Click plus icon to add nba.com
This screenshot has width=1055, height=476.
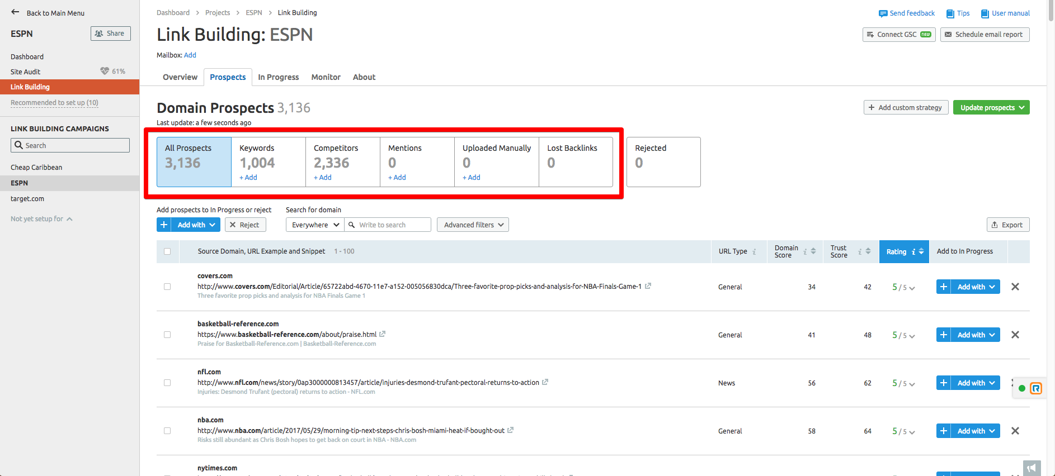(944, 431)
